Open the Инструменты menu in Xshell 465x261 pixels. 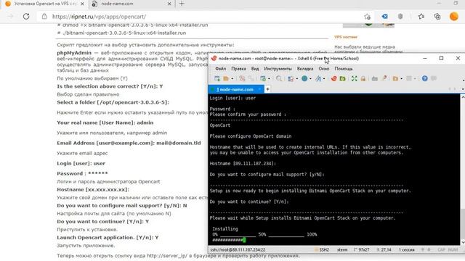coord(278,69)
